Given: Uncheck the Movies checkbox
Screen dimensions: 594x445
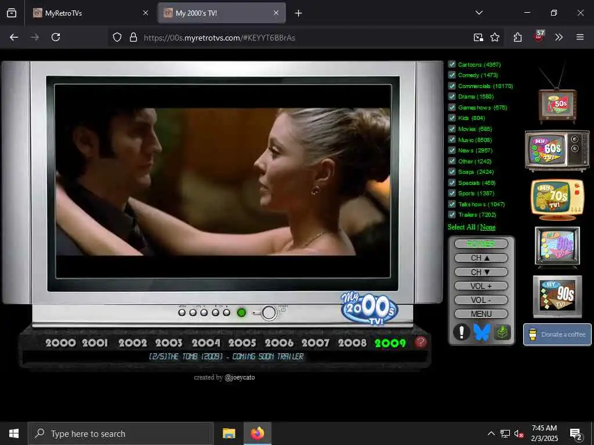Looking at the screenshot, I should pyautogui.click(x=451, y=129).
